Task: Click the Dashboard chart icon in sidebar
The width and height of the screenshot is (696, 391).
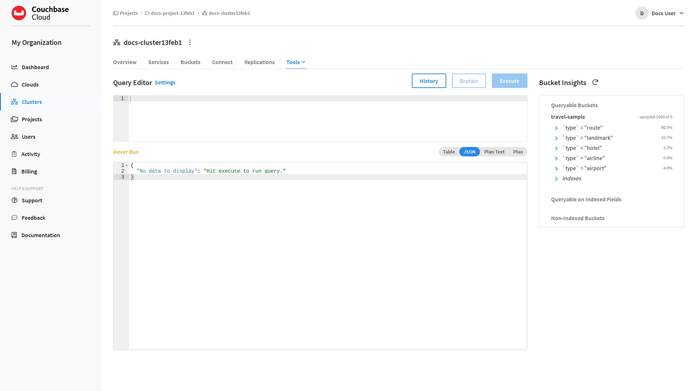Action: (14, 67)
